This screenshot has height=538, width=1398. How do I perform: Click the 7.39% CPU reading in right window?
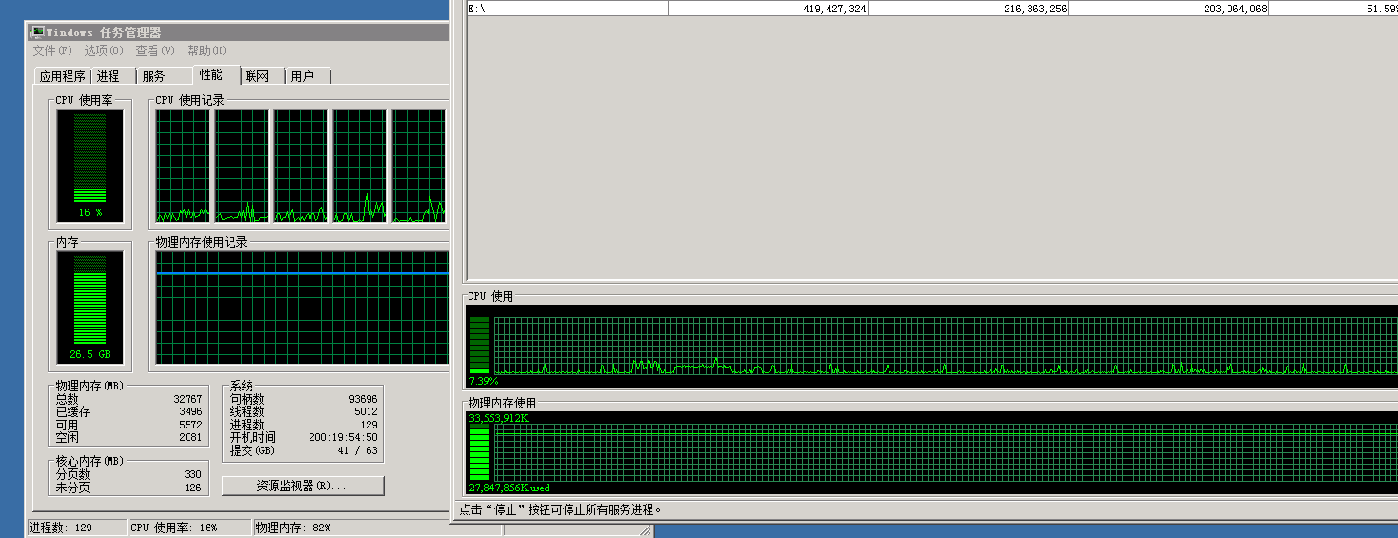[483, 381]
